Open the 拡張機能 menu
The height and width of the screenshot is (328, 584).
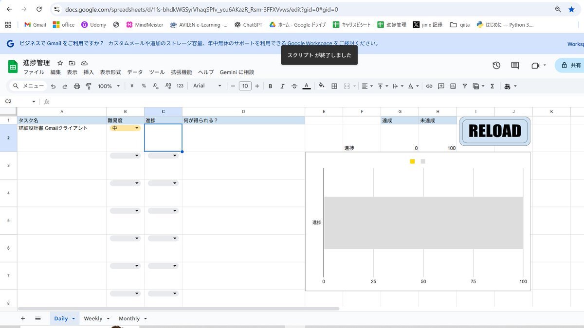tap(181, 72)
